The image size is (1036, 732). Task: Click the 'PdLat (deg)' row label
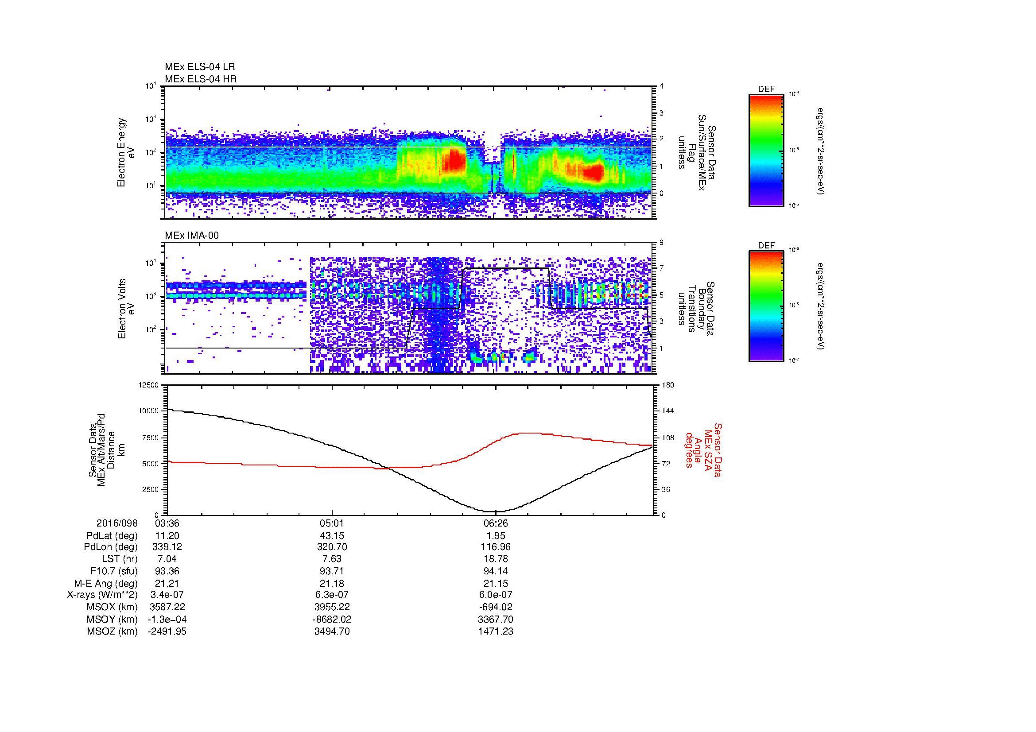[x=112, y=536]
